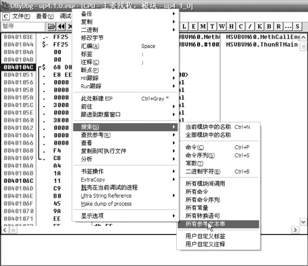Open the E (executable modules) window button
The width and height of the screenshot is (308, 266).
click(x=193, y=26)
